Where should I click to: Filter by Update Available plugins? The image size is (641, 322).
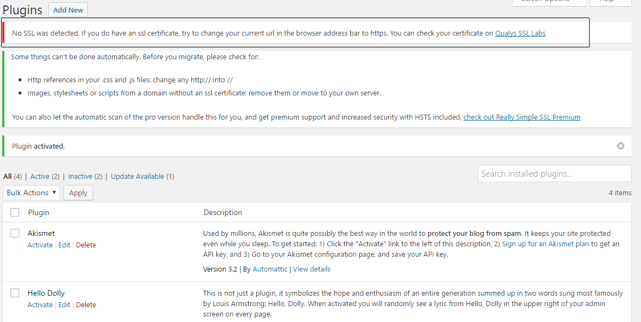coord(137,176)
